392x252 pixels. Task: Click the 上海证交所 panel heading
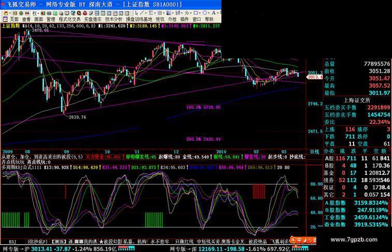click(x=357, y=100)
